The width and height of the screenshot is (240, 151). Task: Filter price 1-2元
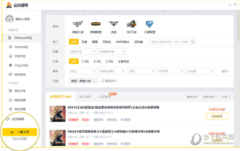point(85,61)
